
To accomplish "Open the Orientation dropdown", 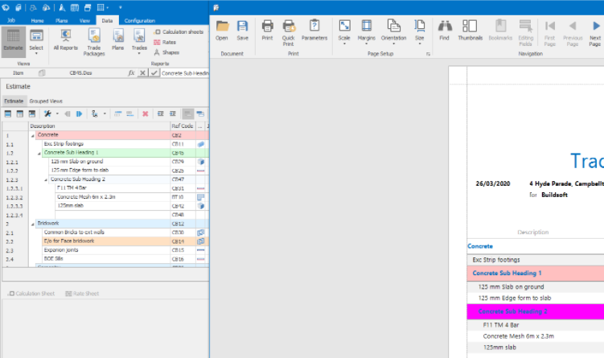I will tap(393, 31).
